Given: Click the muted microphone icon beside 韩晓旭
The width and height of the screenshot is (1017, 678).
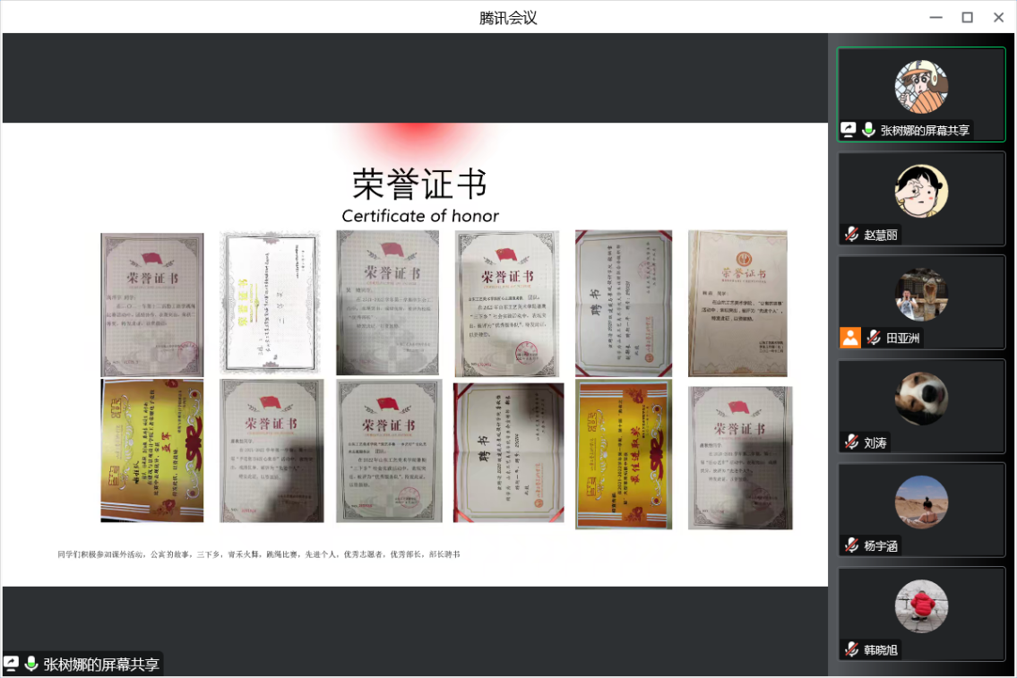Looking at the screenshot, I should [851, 649].
